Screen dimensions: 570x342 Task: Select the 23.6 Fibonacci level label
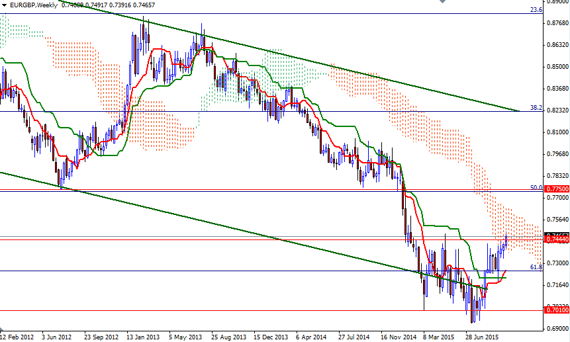[536, 10]
